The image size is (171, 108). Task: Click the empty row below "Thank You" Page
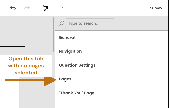[111, 104]
